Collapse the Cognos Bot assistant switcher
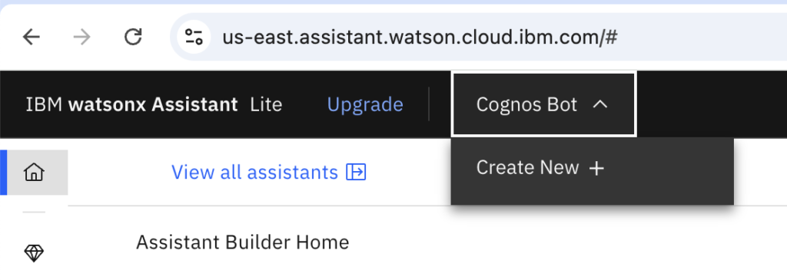787x280 pixels. coord(544,104)
